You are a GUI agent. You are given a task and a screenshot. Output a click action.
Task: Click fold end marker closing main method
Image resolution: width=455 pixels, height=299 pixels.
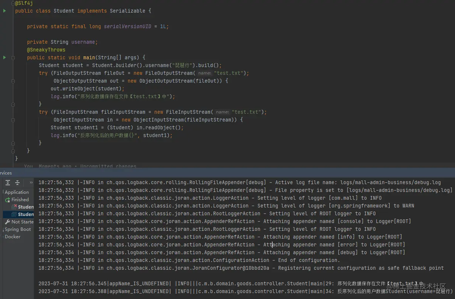(x=13, y=151)
